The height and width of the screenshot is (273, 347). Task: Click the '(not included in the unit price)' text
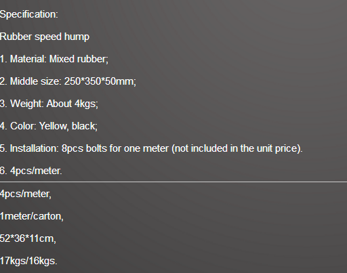(x=237, y=148)
